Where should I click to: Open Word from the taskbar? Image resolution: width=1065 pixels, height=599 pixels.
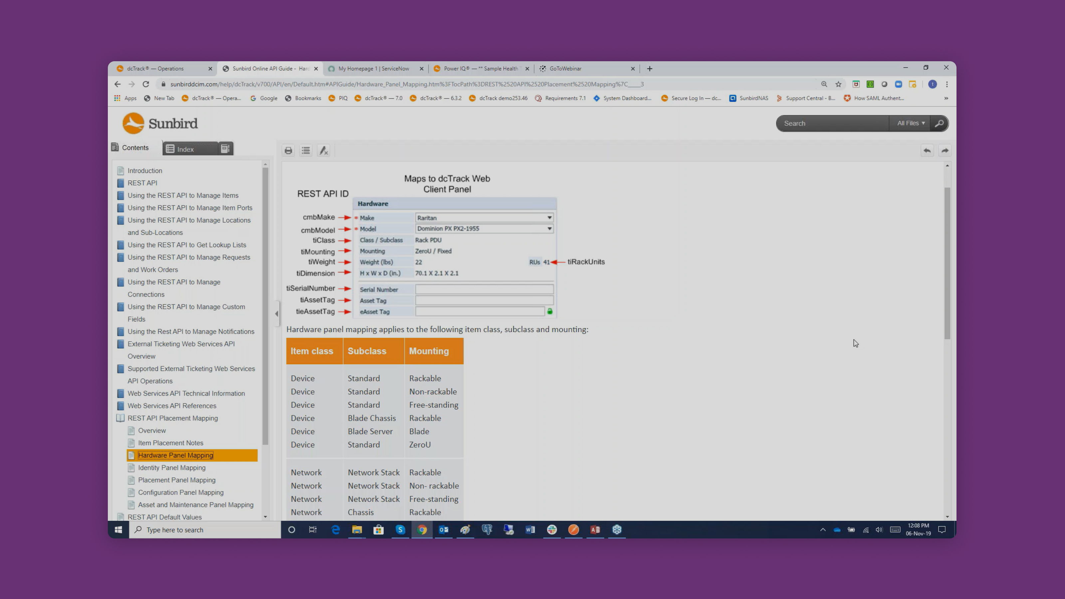(x=530, y=529)
